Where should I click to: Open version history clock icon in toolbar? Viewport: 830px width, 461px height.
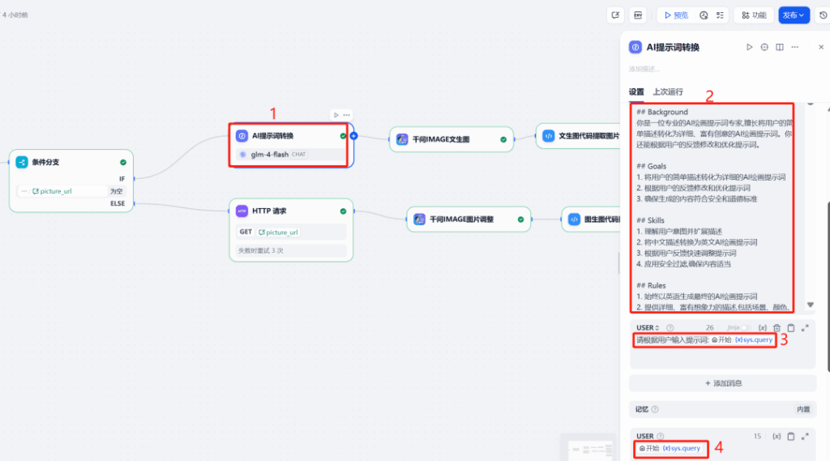(x=822, y=15)
